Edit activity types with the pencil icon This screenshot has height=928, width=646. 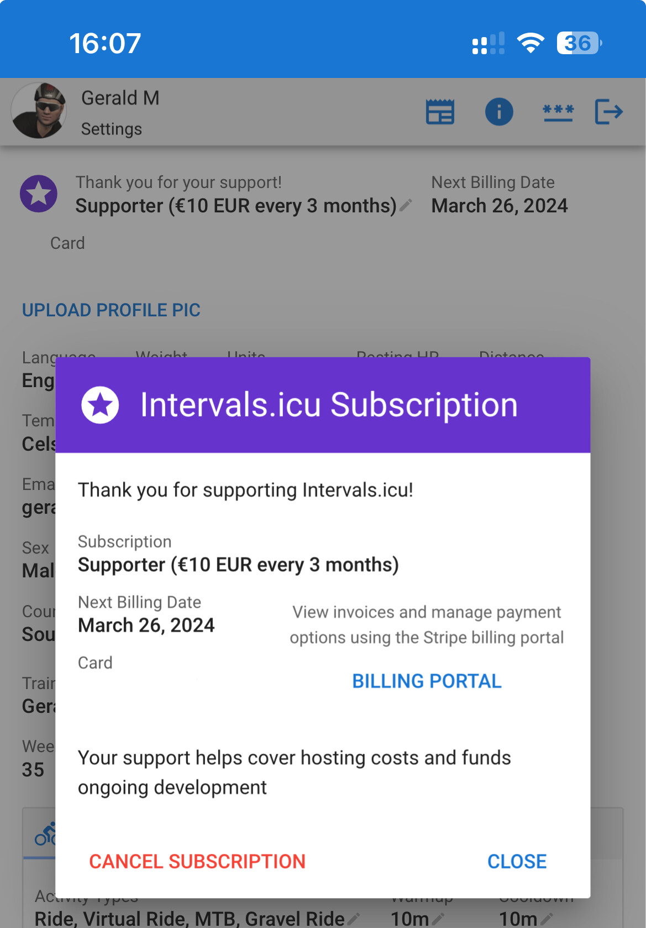pyautogui.click(x=353, y=919)
